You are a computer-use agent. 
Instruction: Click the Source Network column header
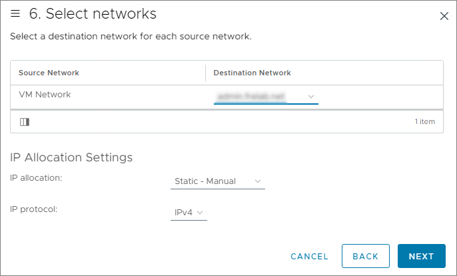(49, 73)
